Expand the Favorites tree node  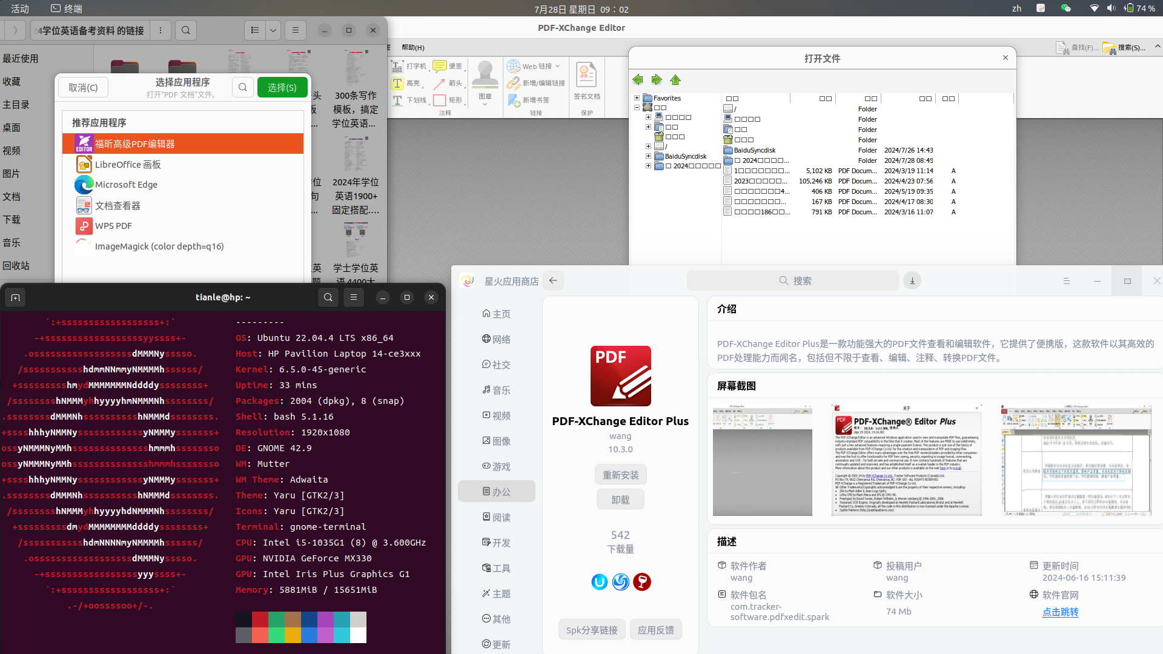[x=637, y=98]
